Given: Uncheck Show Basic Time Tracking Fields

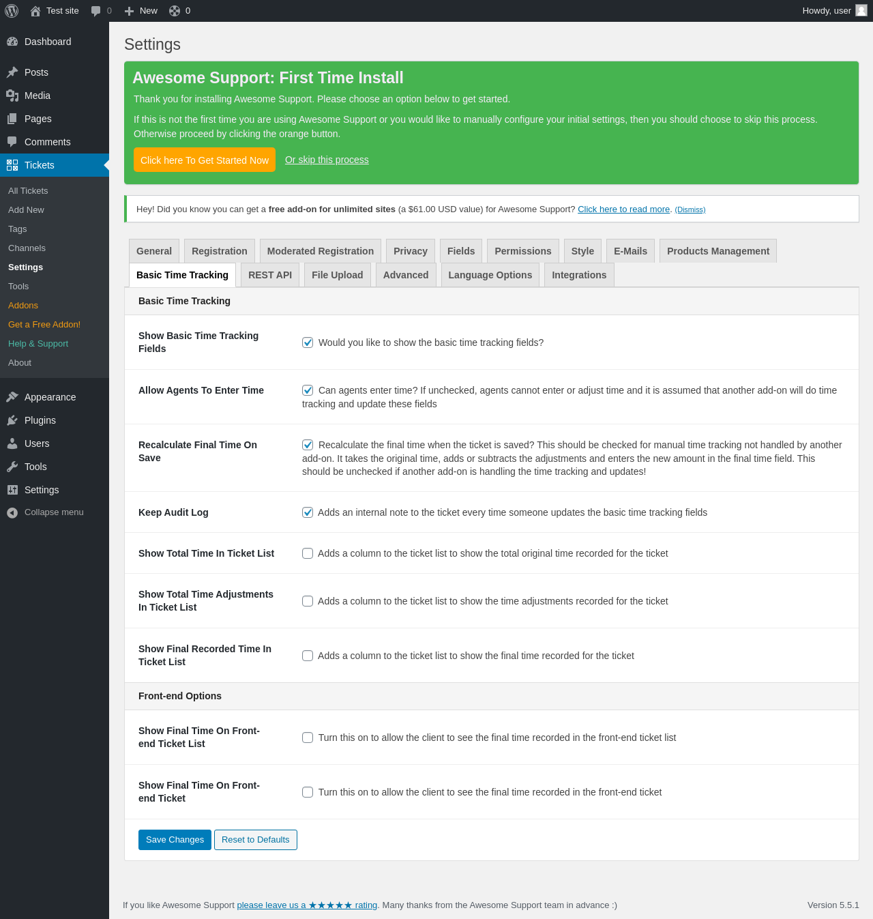Looking at the screenshot, I should pyautogui.click(x=308, y=342).
